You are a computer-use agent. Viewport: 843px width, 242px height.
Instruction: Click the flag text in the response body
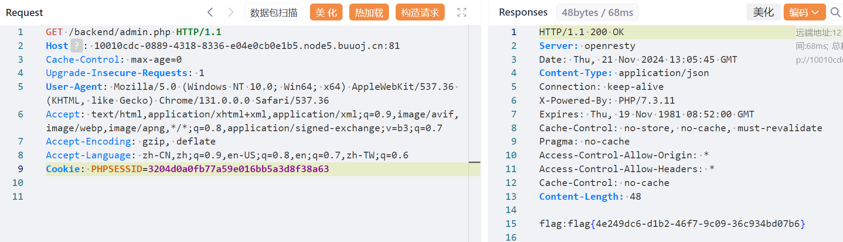coord(672,224)
